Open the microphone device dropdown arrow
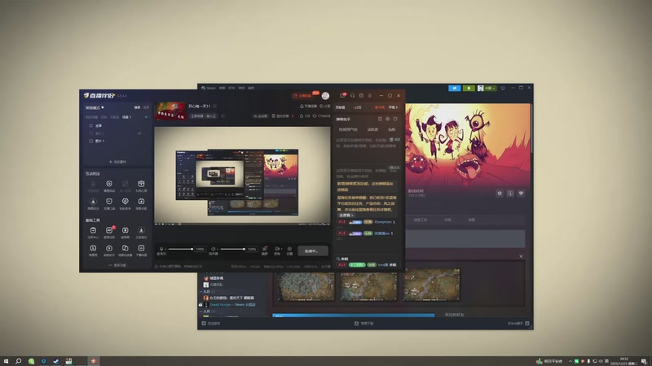The width and height of the screenshot is (652, 366). click(165, 249)
